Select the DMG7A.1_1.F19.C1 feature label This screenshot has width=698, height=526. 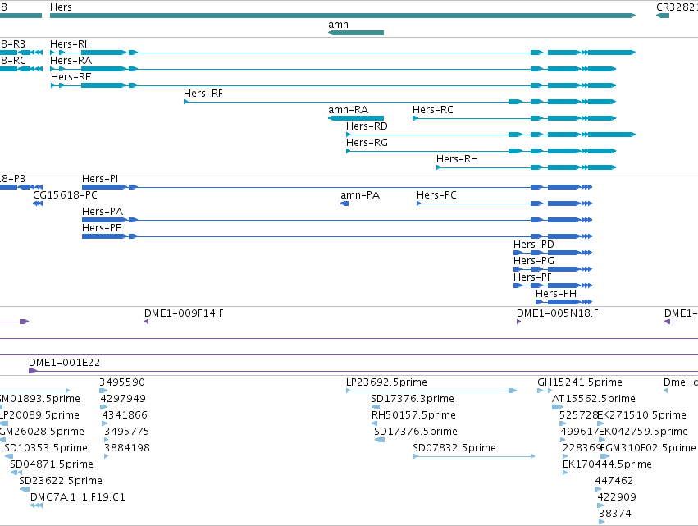coord(77,497)
